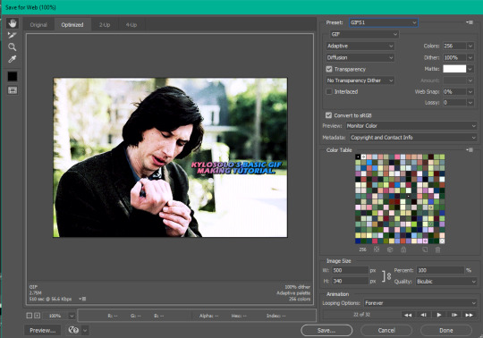This screenshot has height=338, width=483.
Task: Expand the browser selection dropdown arrow
Action: tap(85, 330)
